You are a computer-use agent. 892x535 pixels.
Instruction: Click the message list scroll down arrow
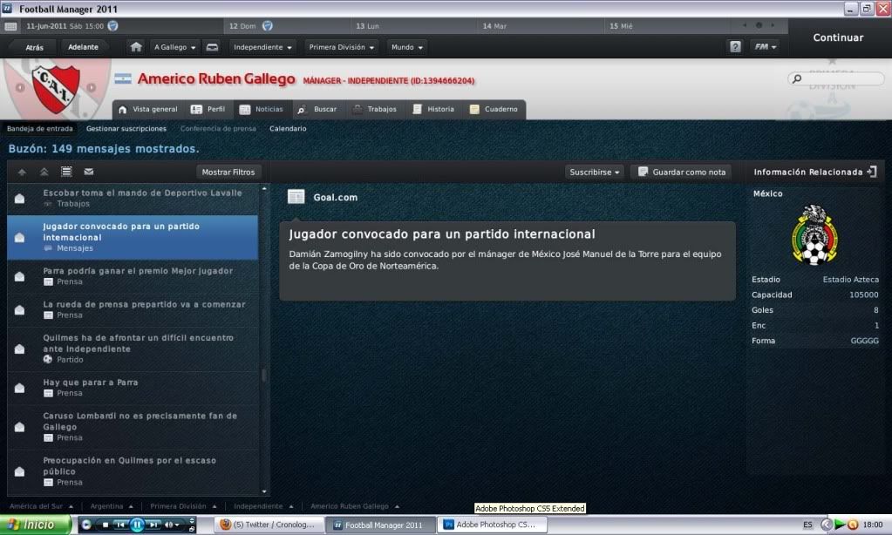point(264,491)
